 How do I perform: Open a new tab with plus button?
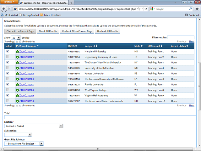coord(72,3)
